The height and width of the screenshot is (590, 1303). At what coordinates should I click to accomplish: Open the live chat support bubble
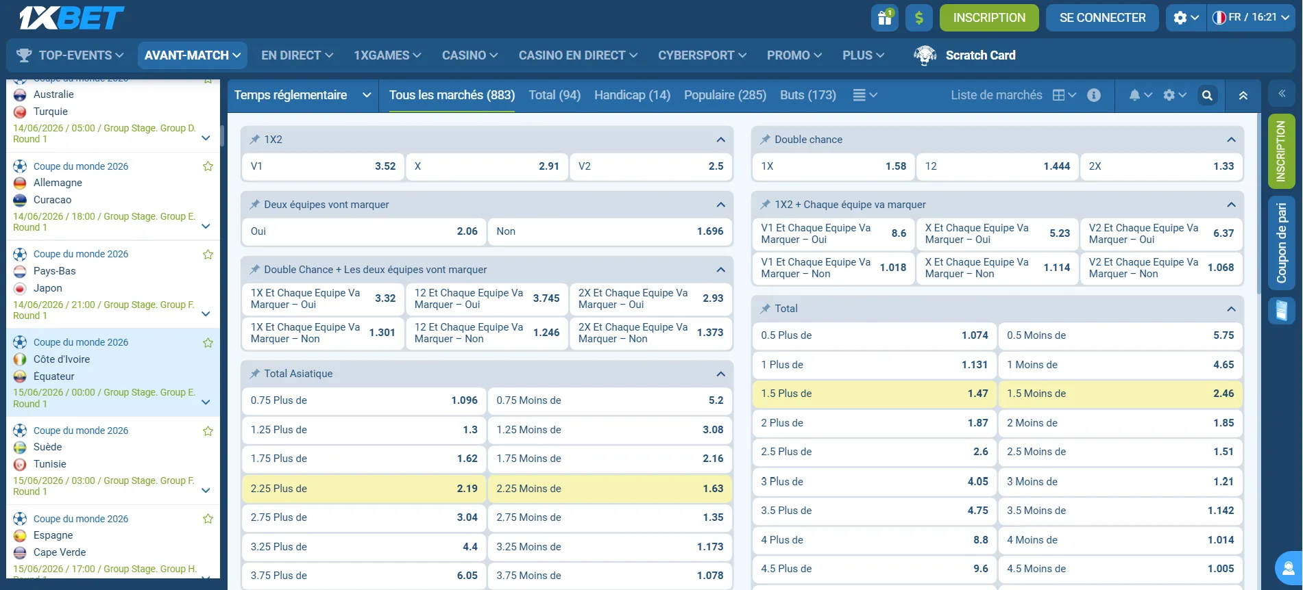tap(1289, 569)
